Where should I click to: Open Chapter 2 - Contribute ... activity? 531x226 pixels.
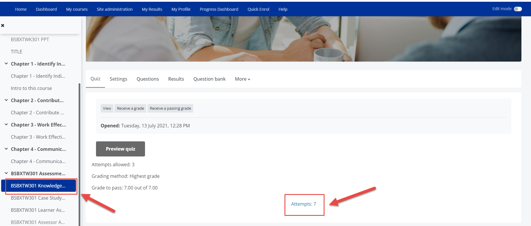[x=37, y=113]
